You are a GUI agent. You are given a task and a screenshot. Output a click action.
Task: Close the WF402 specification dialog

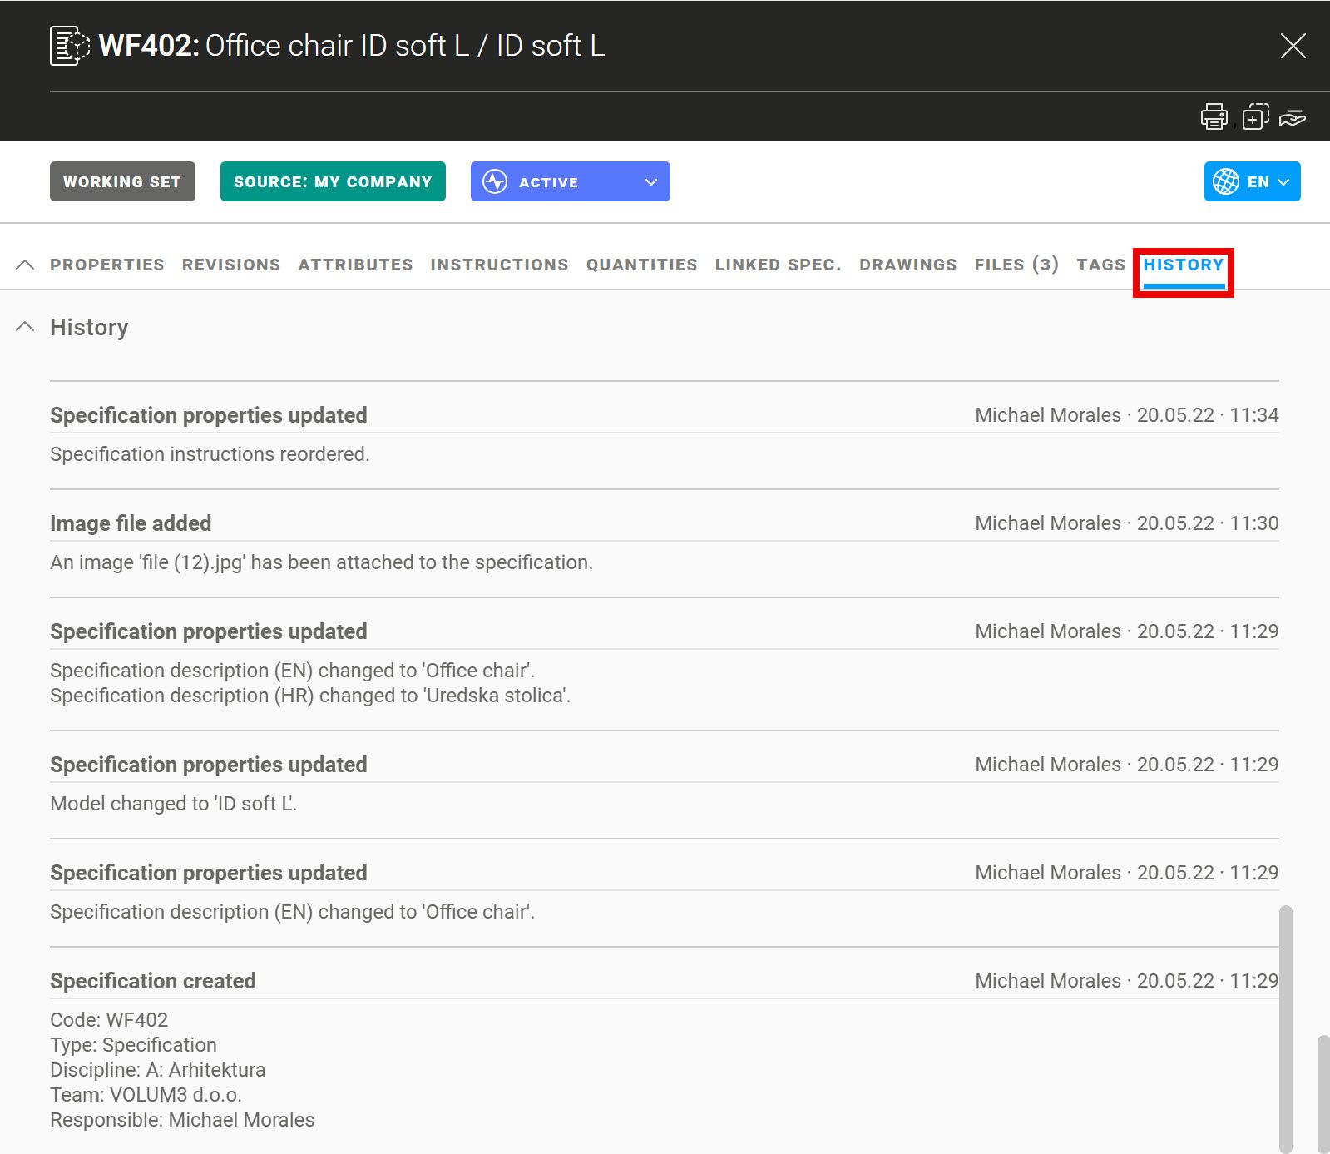1293,46
